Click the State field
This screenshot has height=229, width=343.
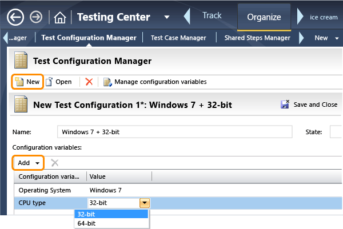tap(336, 132)
